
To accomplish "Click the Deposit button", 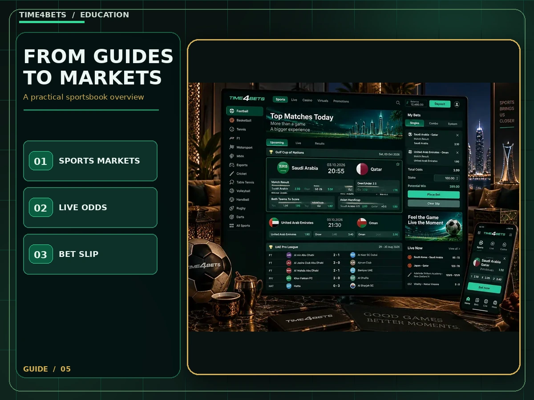I will [x=440, y=104].
